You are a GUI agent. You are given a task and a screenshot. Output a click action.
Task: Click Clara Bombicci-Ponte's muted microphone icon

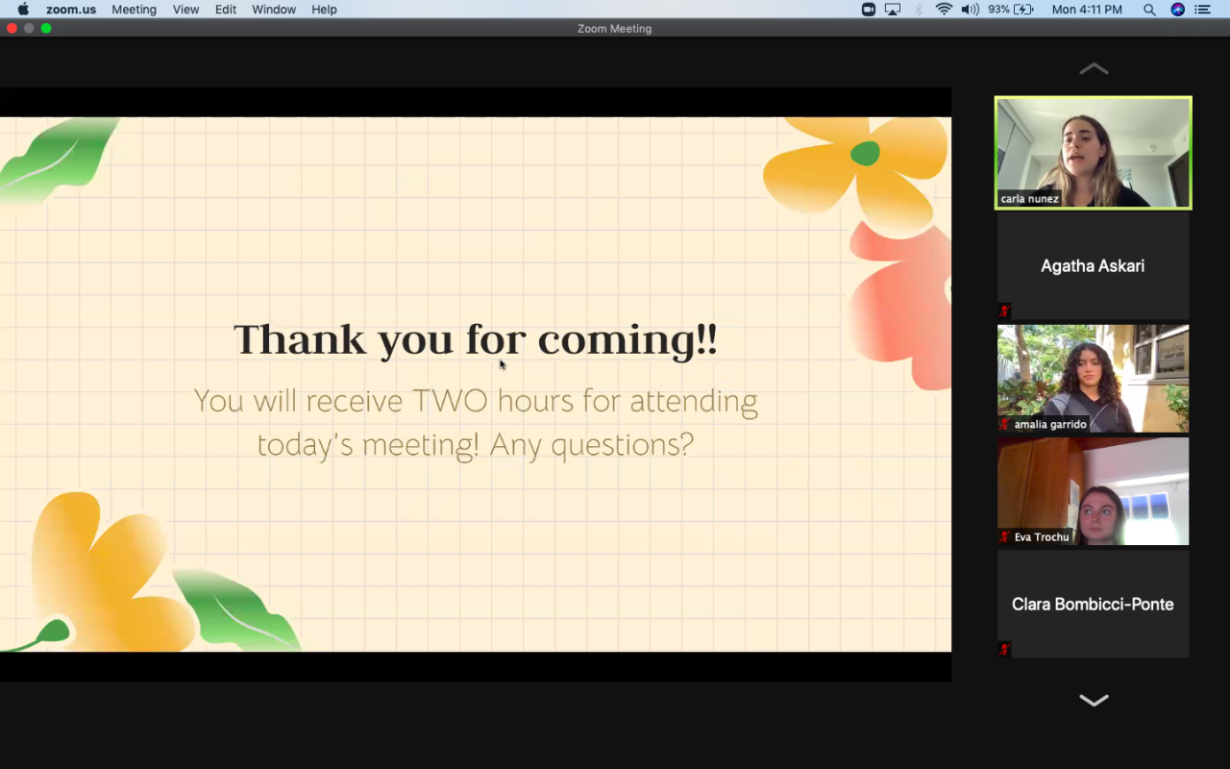click(x=1004, y=650)
